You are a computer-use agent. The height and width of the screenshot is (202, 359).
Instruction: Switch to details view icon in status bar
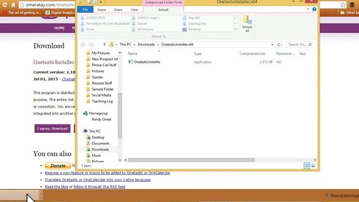307,166
